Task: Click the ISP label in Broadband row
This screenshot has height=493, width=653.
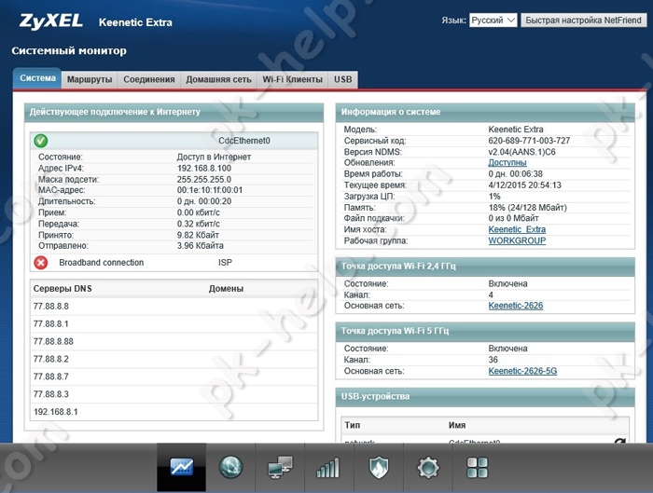Action: pos(225,263)
